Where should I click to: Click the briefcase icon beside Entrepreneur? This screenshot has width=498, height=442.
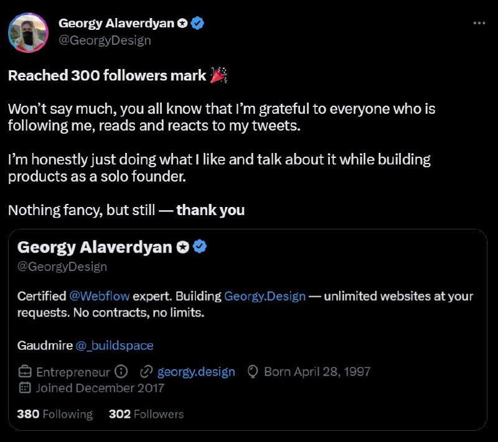pos(25,372)
